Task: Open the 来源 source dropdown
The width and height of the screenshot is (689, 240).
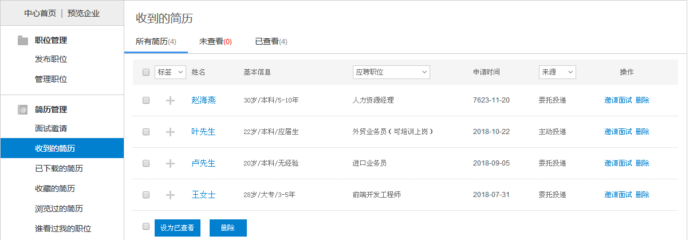Action: pos(557,72)
